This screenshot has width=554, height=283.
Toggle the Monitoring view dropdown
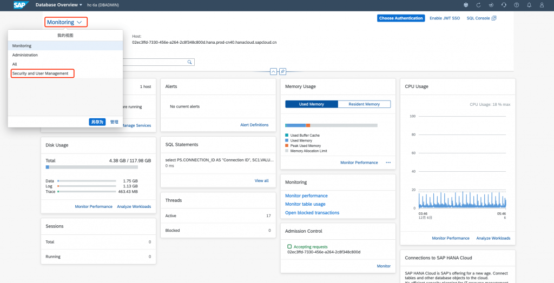(66, 22)
